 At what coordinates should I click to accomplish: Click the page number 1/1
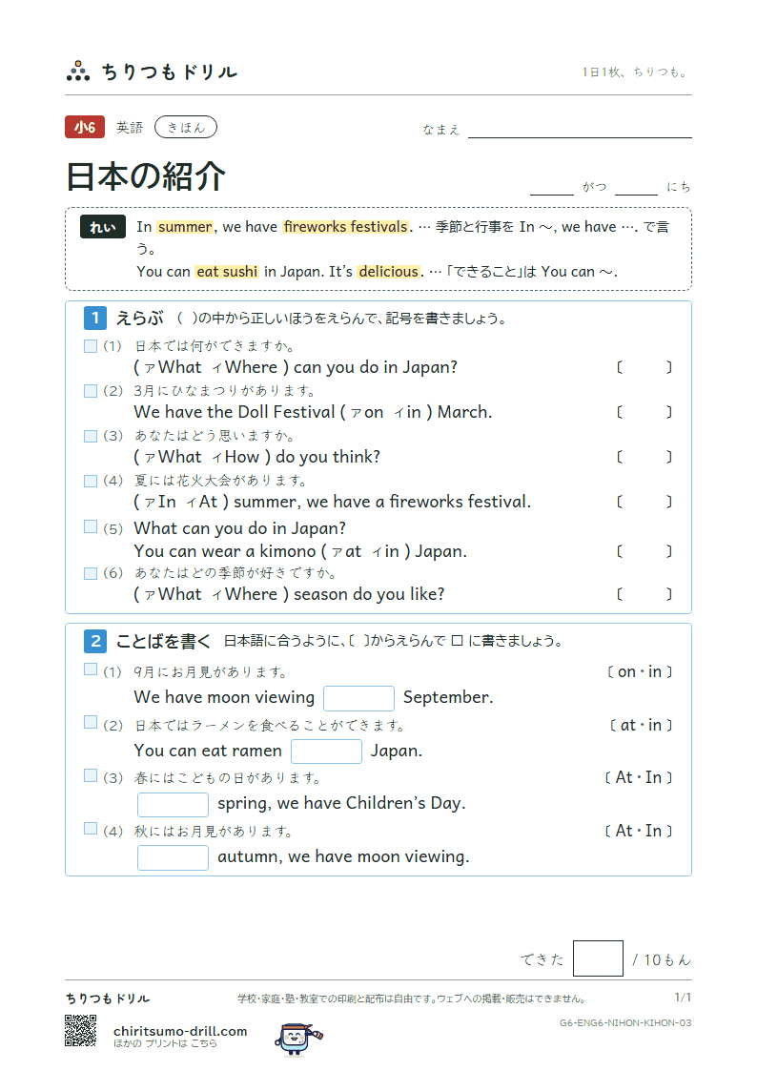click(683, 998)
